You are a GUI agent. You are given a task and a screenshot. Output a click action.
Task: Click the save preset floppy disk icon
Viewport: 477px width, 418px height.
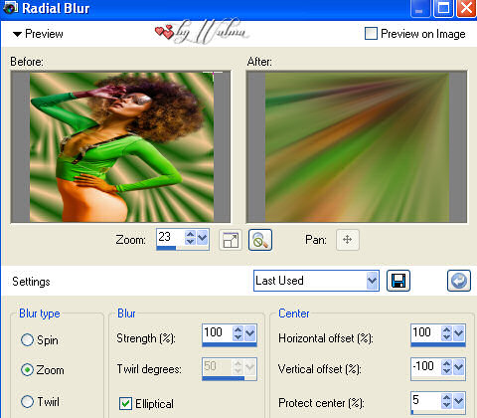click(398, 281)
